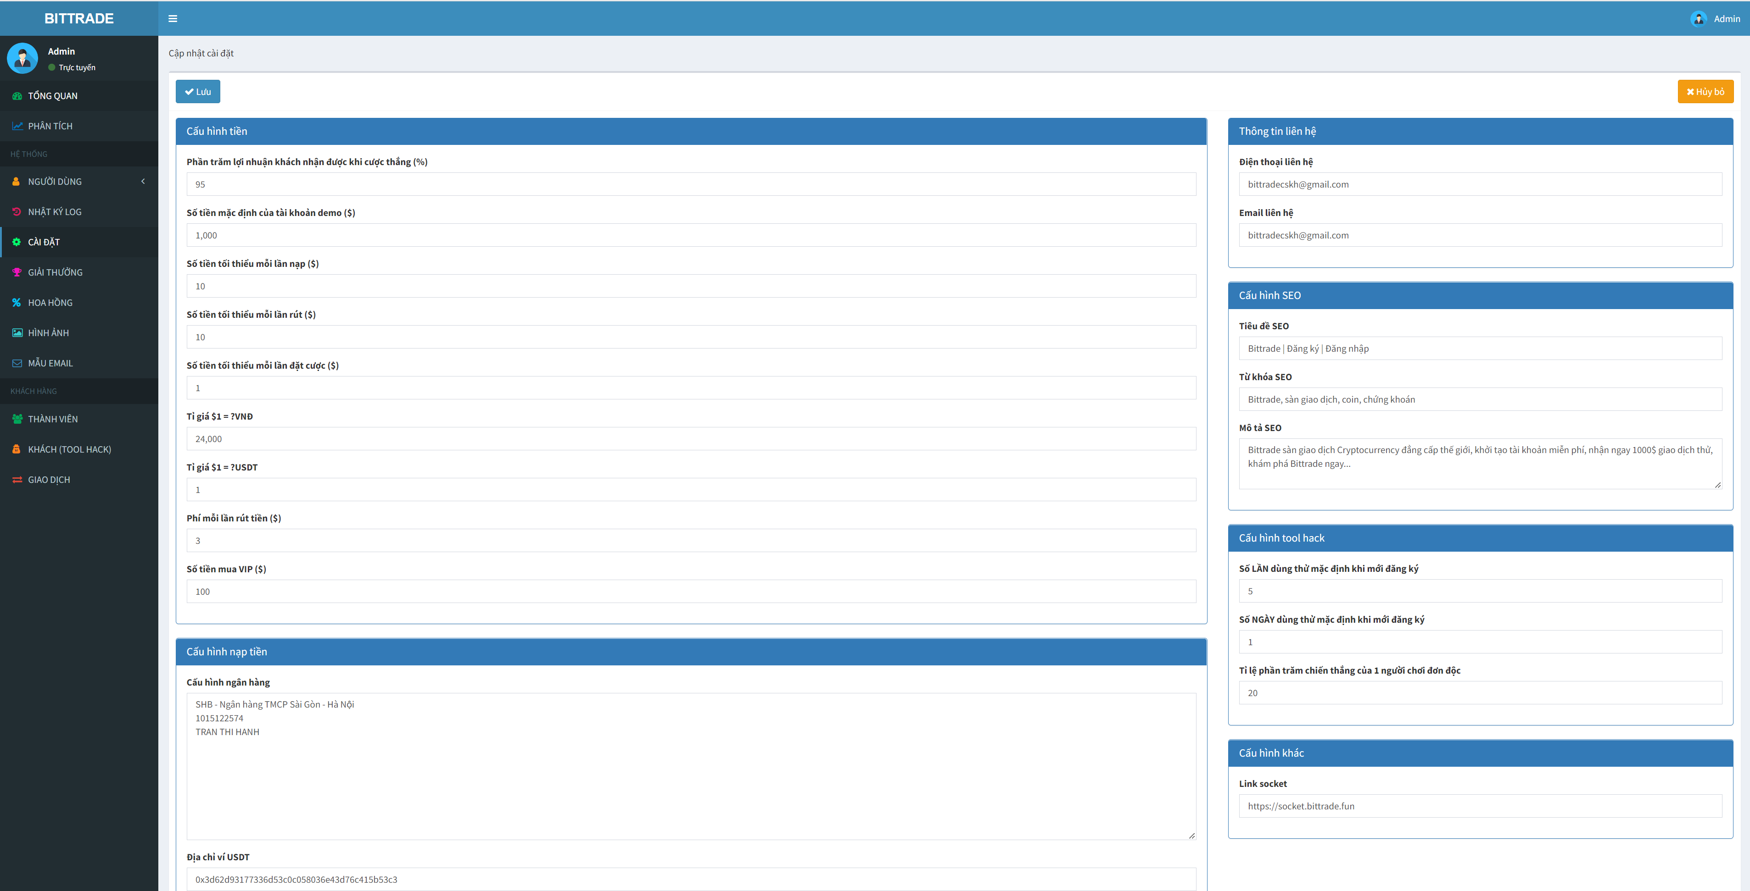Image resolution: width=1750 pixels, height=891 pixels.
Task: Expand the Người dùng submenu chevron
Action: tap(143, 181)
